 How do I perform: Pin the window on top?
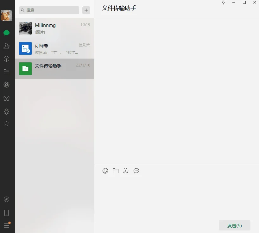(x=223, y=3)
